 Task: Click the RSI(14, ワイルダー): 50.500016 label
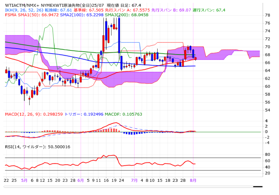pos(38,147)
